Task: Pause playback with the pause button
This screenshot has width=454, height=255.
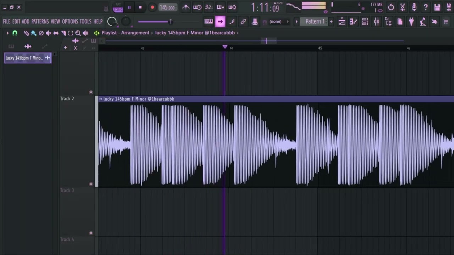Action: (x=129, y=7)
